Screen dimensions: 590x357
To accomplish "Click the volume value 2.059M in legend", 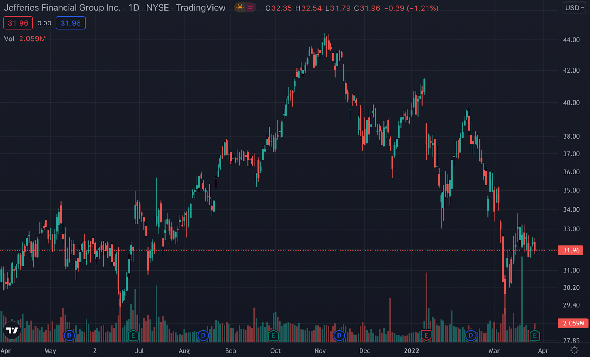I will pos(32,39).
